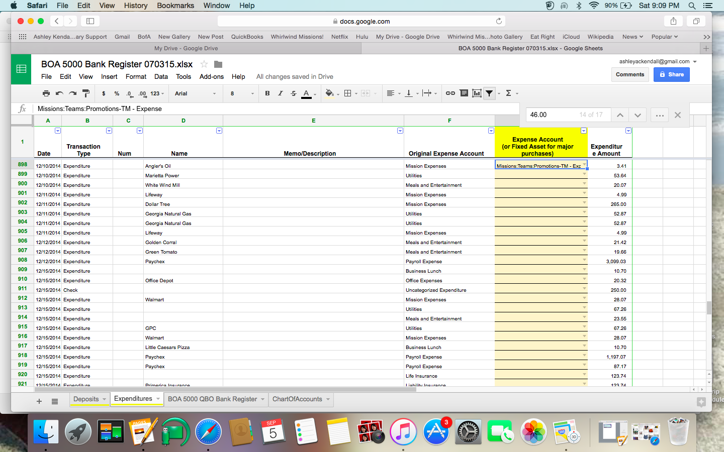Toggle italic formatting
The image size is (724, 452).
tap(281, 93)
